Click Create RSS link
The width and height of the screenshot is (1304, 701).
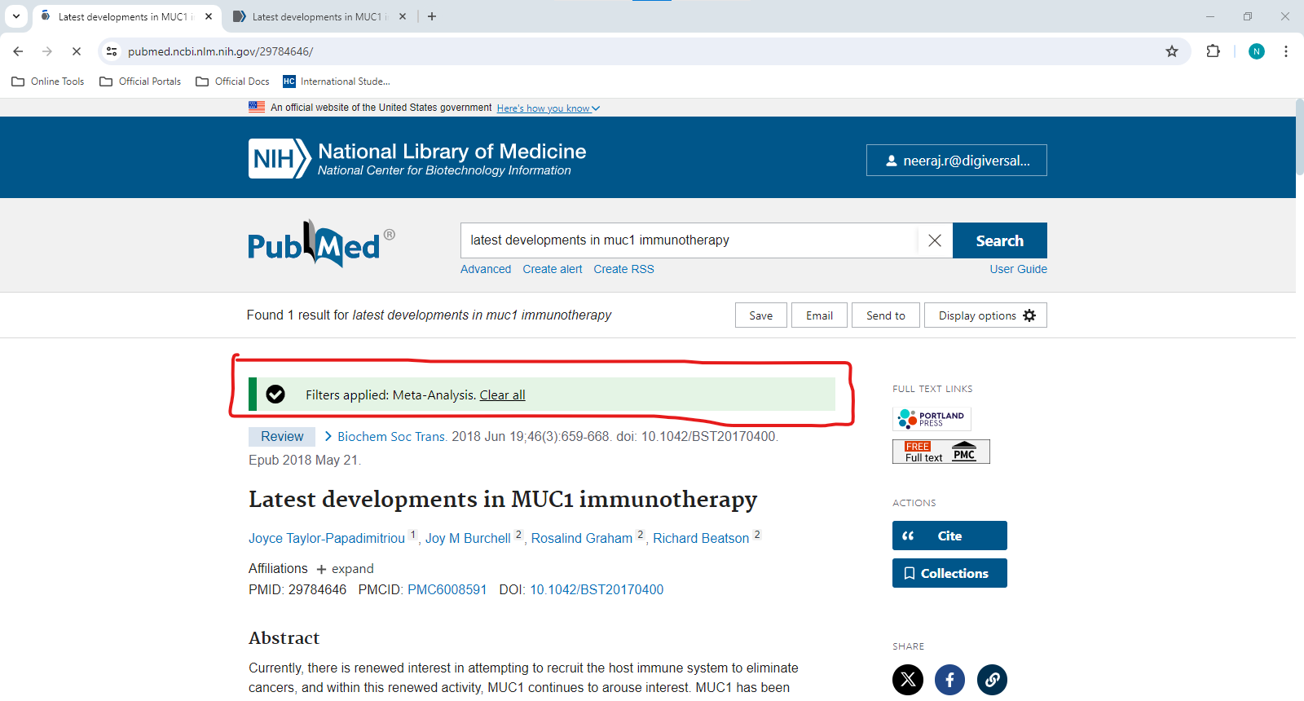pyautogui.click(x=623, y=269)
